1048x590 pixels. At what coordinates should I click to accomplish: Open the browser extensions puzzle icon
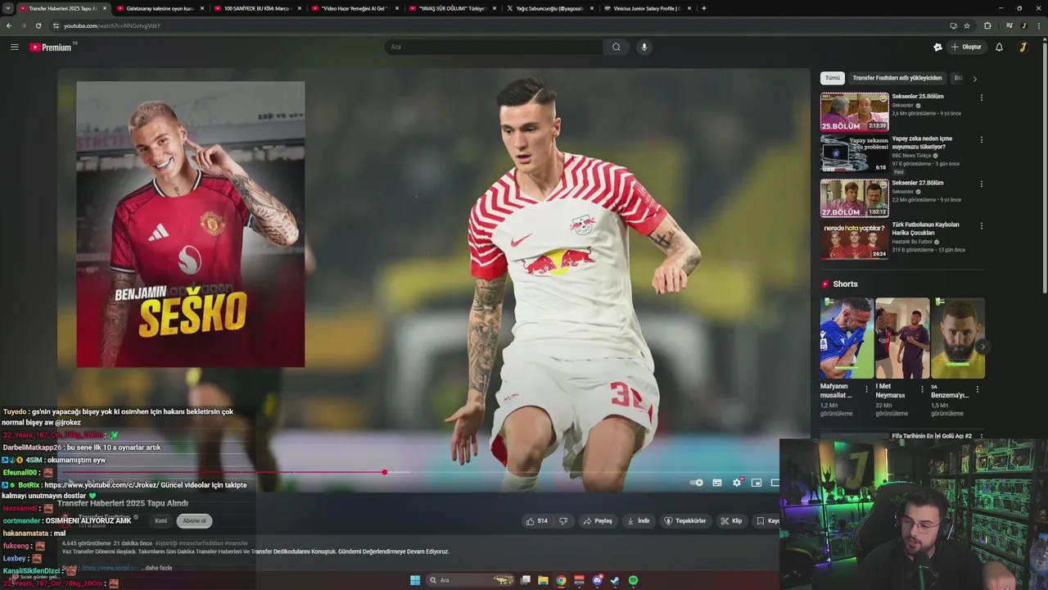(987, 25)
